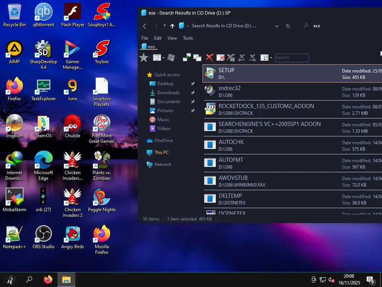The height and width of the screenshot is (287, 382).
Task: Select the Recycle Bin icon
Action: (15, 15)
